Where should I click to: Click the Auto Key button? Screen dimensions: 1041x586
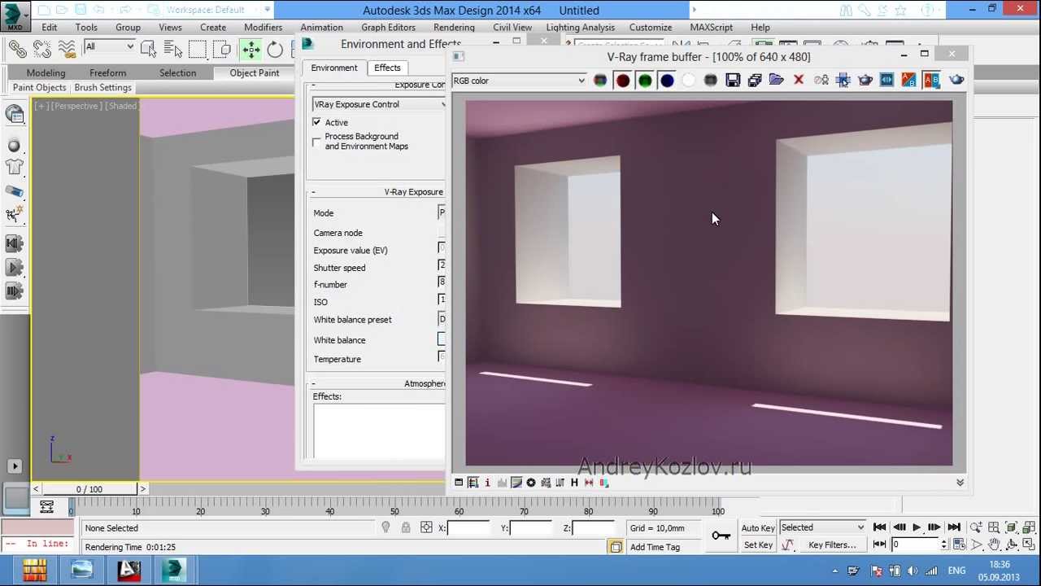[758, 528]
